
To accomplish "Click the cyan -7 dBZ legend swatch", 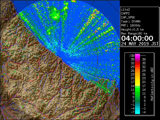I will (x=137, y=112).
